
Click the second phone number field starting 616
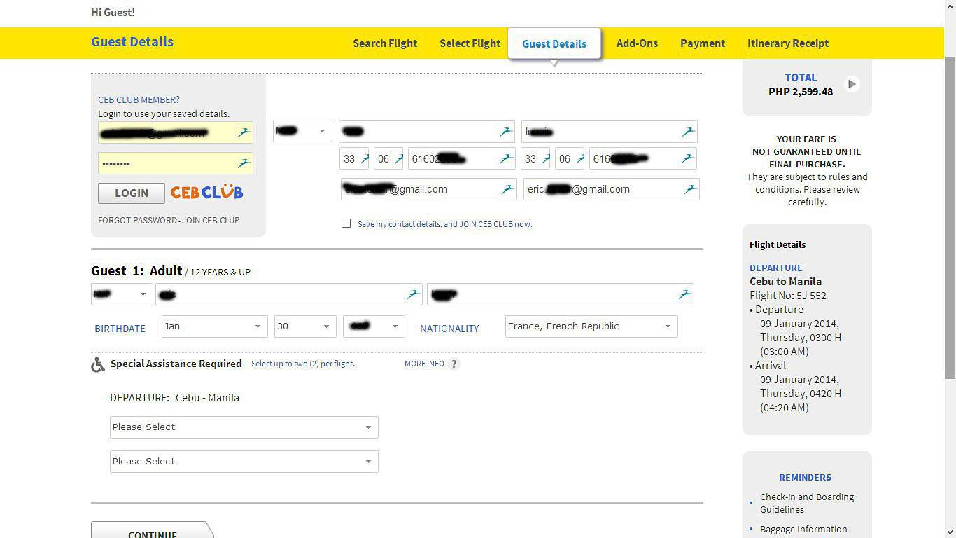pyautogui.click(x=643, y=158)
